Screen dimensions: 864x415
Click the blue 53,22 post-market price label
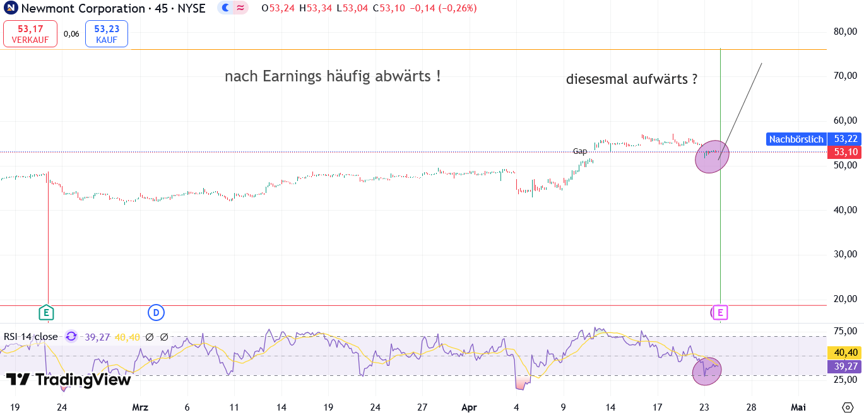[x=845, y=139]
